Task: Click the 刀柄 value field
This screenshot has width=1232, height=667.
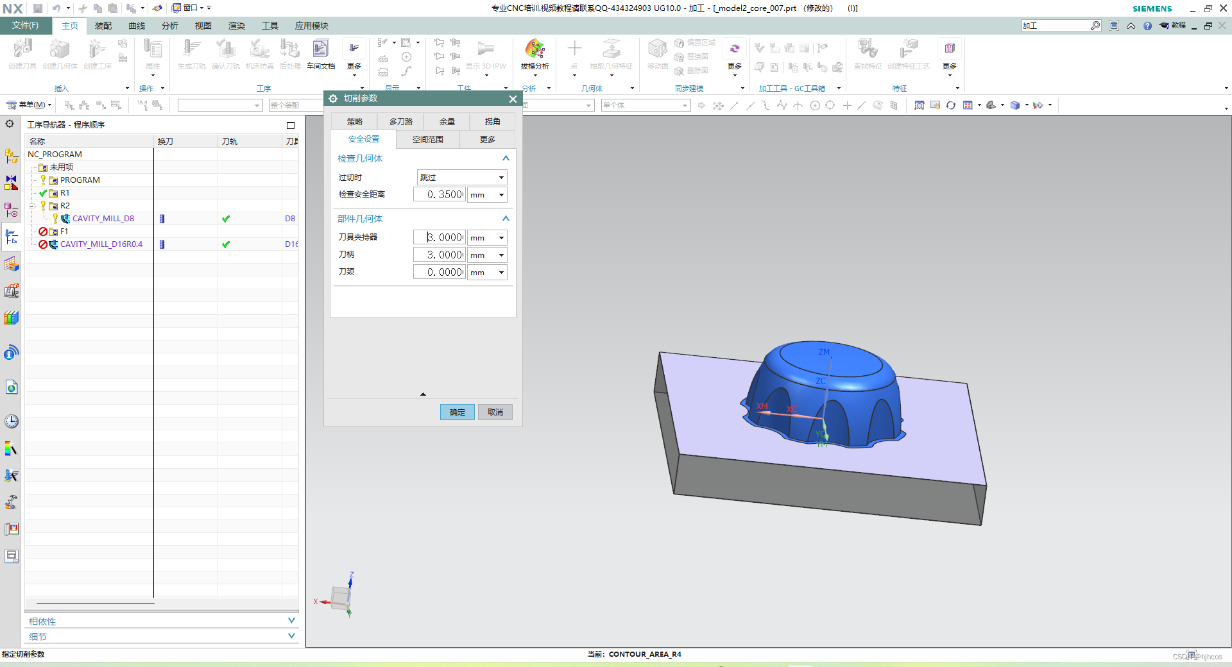Action: [439, 255]
